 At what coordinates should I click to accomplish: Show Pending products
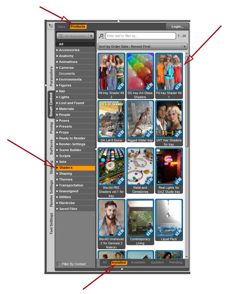(176, 262)
